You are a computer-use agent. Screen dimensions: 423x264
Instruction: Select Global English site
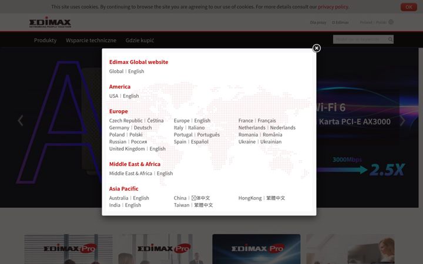[x=126, y=72]
